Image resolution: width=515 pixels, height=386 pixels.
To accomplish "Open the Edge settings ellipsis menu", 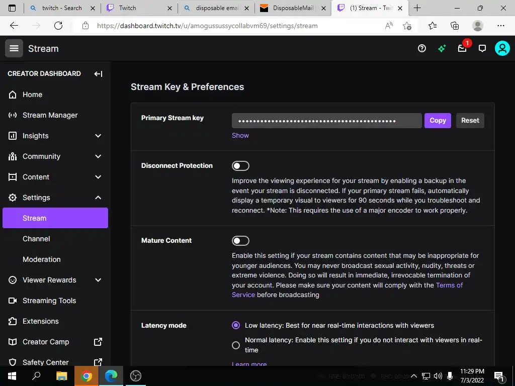I will point(500,26).
